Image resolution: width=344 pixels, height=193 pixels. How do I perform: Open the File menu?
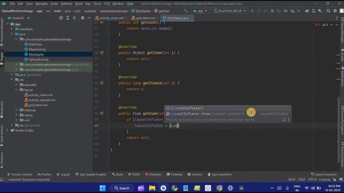coord(12,4)
